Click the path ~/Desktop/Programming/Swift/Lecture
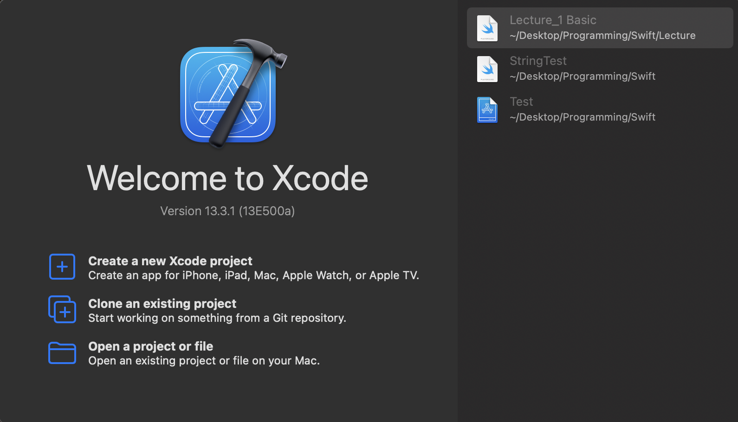 602,36
